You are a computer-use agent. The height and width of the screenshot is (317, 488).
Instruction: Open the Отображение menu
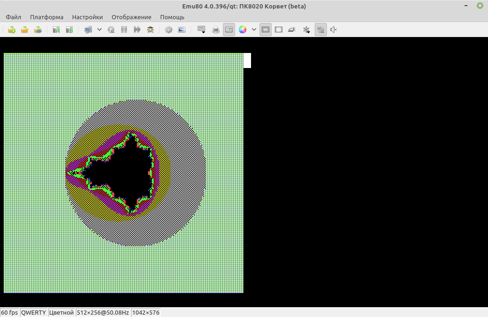tap(131, 17)
